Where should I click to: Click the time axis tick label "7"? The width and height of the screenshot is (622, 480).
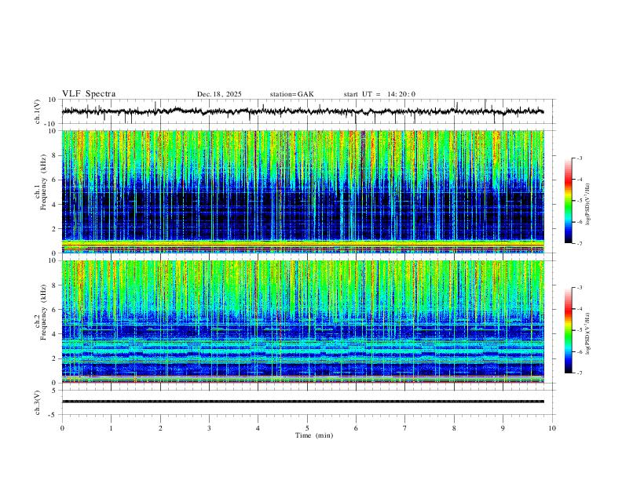point(405,428)
